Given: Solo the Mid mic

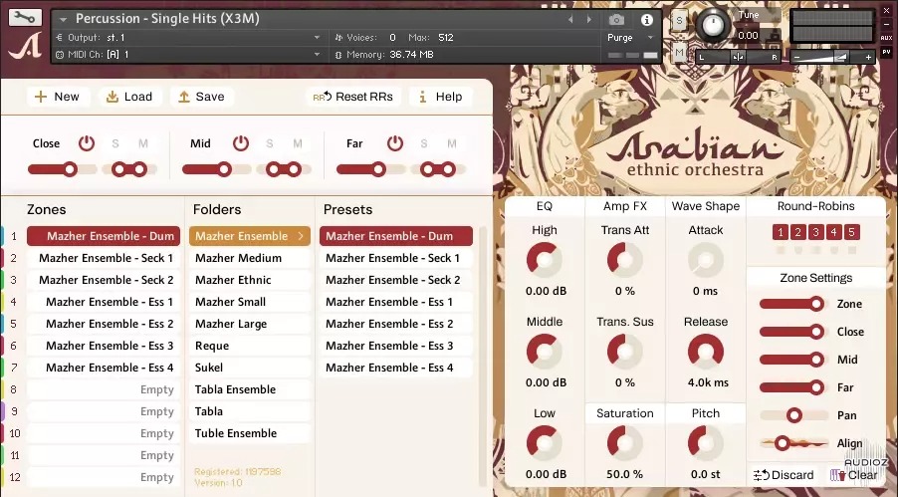Looking at the screenshot, I should pos(269,143).
